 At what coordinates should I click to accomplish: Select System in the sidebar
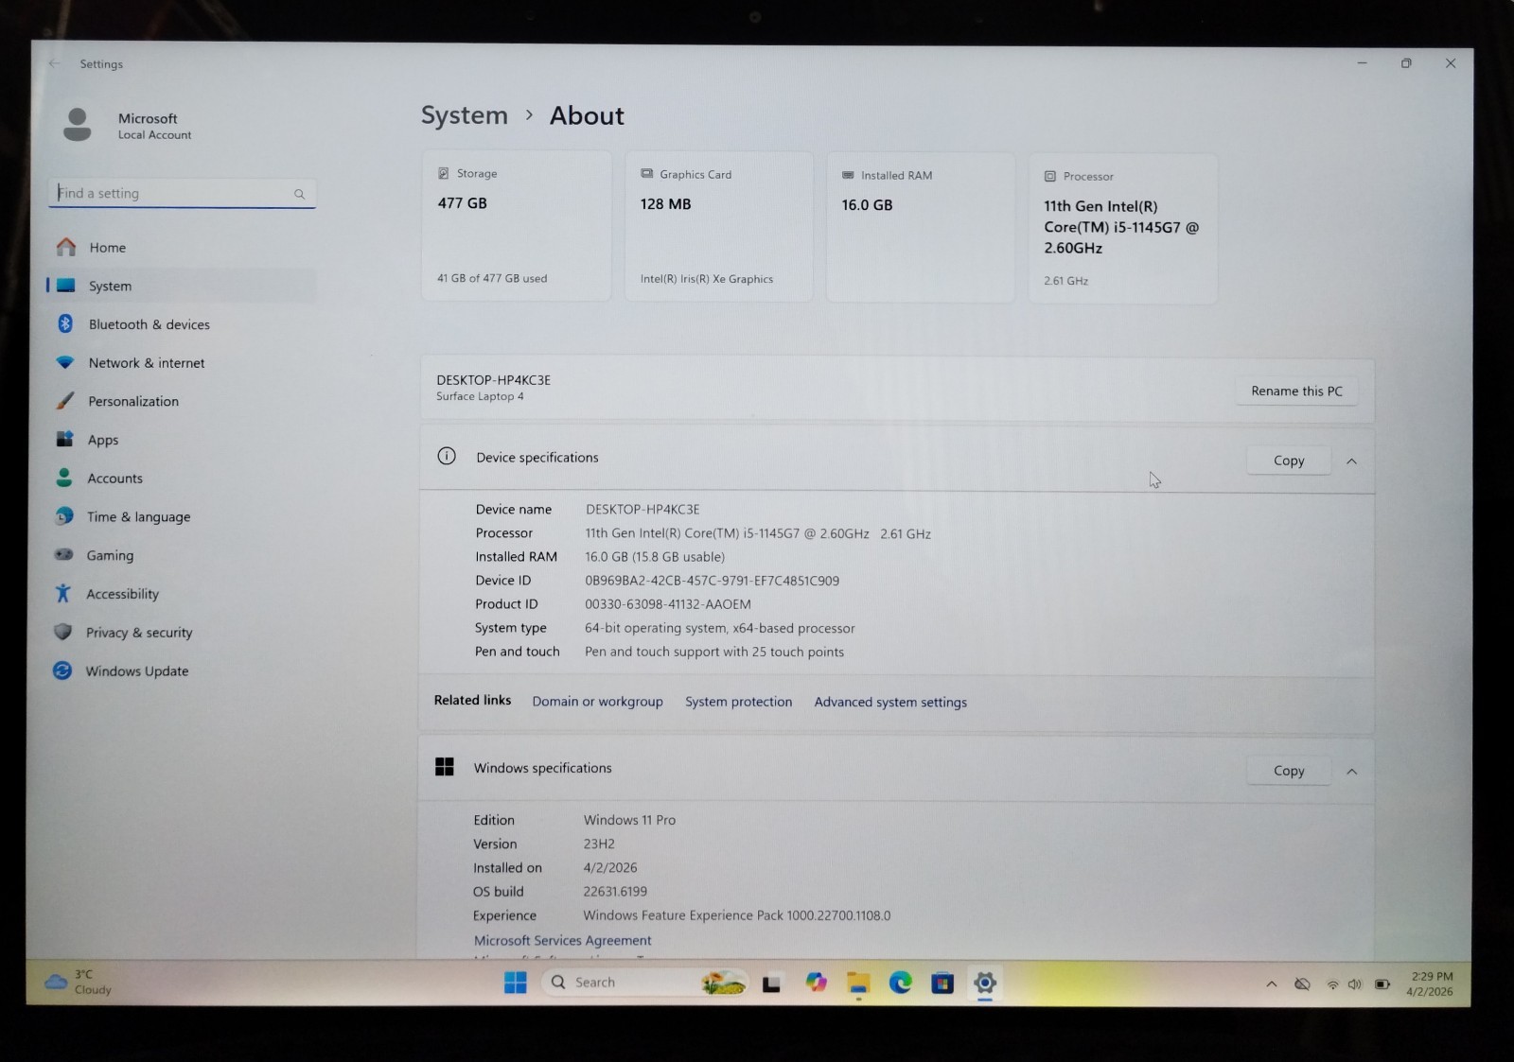(182, 286)
